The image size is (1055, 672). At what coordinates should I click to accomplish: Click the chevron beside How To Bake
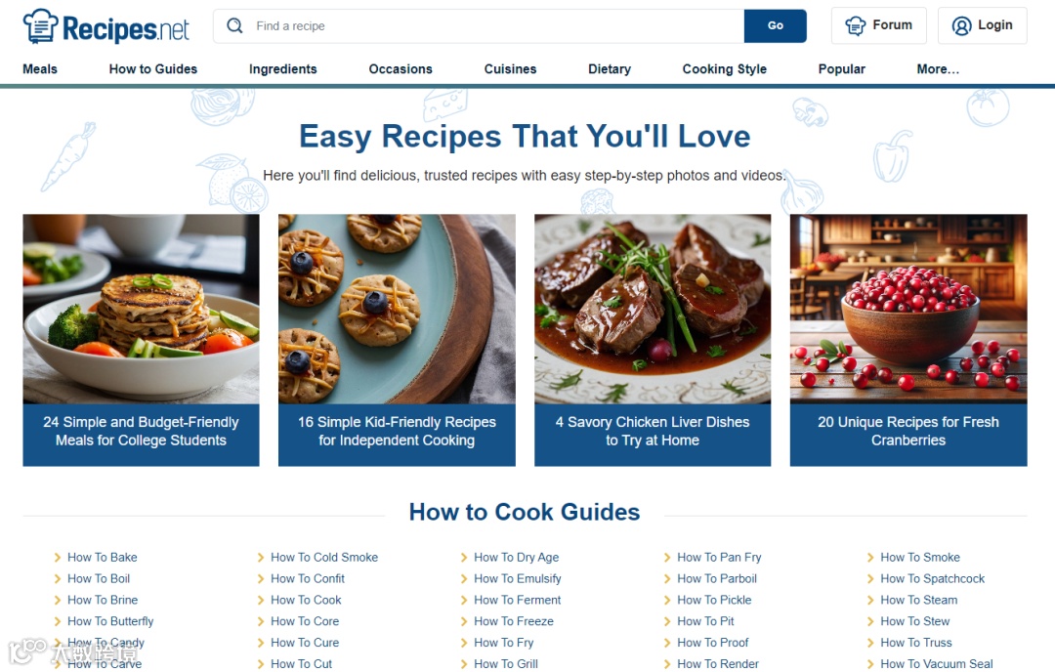pos(58,557)
